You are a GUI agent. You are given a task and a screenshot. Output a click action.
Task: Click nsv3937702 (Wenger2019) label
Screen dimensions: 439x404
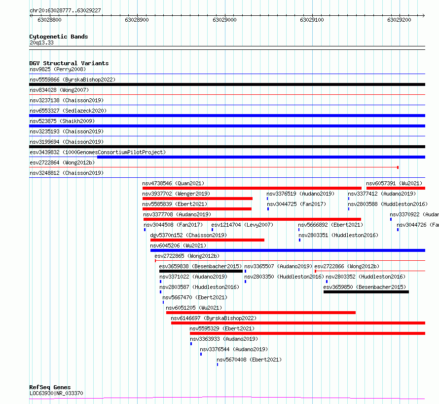click(176, 194)
